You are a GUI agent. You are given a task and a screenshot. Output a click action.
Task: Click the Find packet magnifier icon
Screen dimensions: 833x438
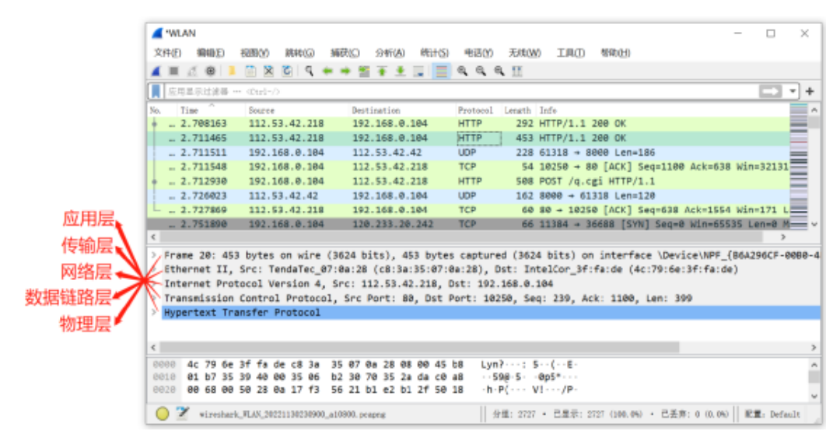coord(309,71)
